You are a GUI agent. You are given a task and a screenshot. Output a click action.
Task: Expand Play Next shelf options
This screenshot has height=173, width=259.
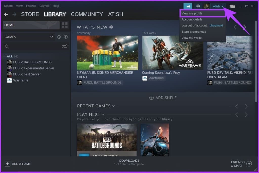[x=103, y=114]
